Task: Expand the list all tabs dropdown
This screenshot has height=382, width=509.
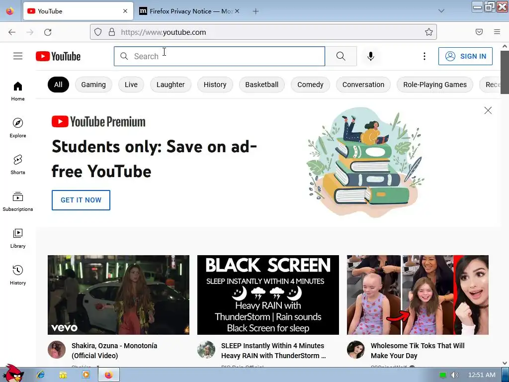Action: pyautogui.click(x=441, y=11)
